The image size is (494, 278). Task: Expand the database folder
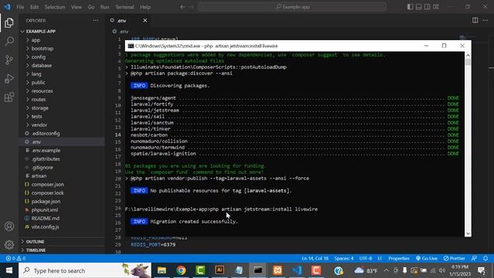click(41, 66)
